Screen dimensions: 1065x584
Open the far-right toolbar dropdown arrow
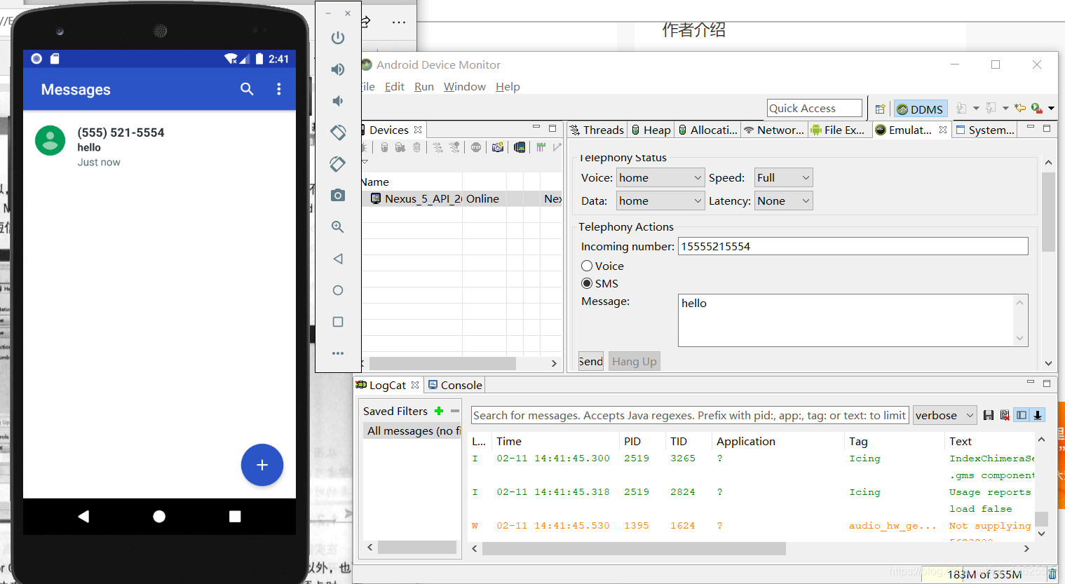pos(1051,109)
